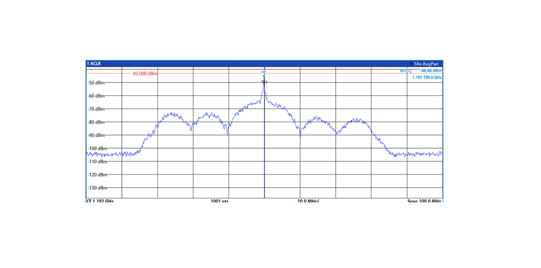This screenshot has width=541, height=268.
Task: Click the -90 dBm axis label
Action: point(95,135)
